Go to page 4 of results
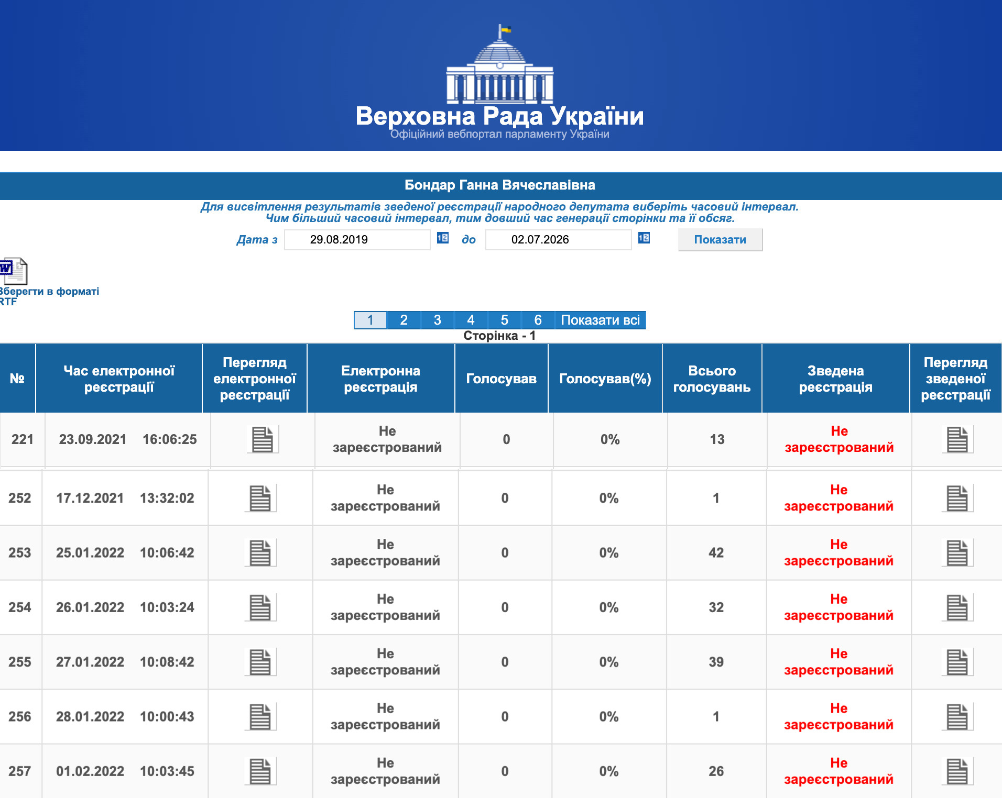1002x798 pixels. click(x=471, y=320)
